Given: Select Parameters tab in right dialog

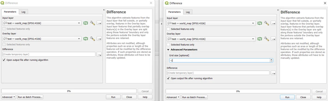Looking at the screenshot, I should [x=174, y=12].
